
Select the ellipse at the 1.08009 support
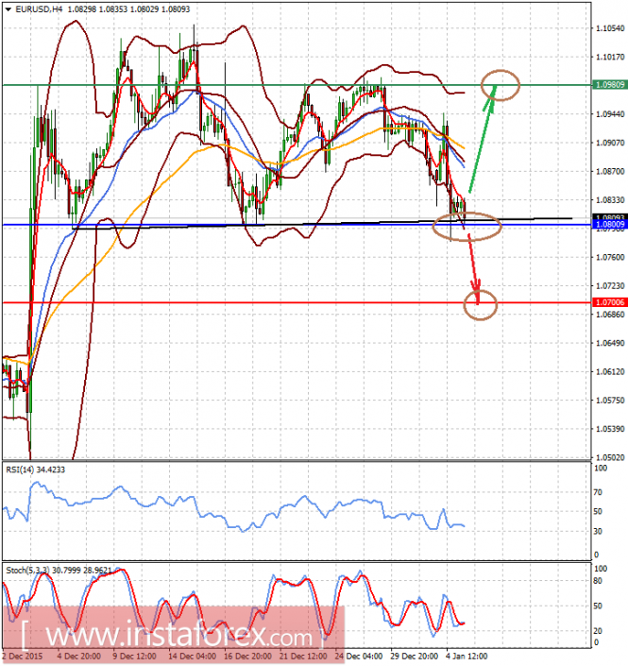pyautogui.click(x=467, y=227)
